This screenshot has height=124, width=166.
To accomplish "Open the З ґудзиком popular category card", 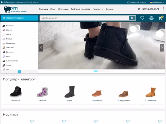I will coord(150,94).
